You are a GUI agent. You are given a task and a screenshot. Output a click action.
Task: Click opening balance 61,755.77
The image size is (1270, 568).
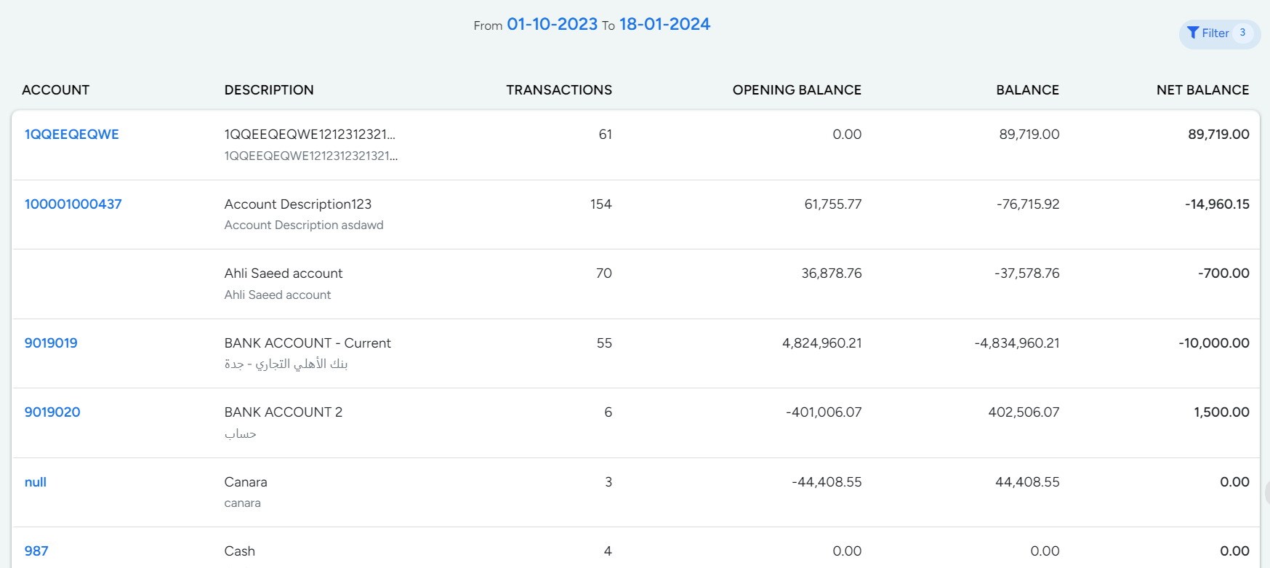833,204
